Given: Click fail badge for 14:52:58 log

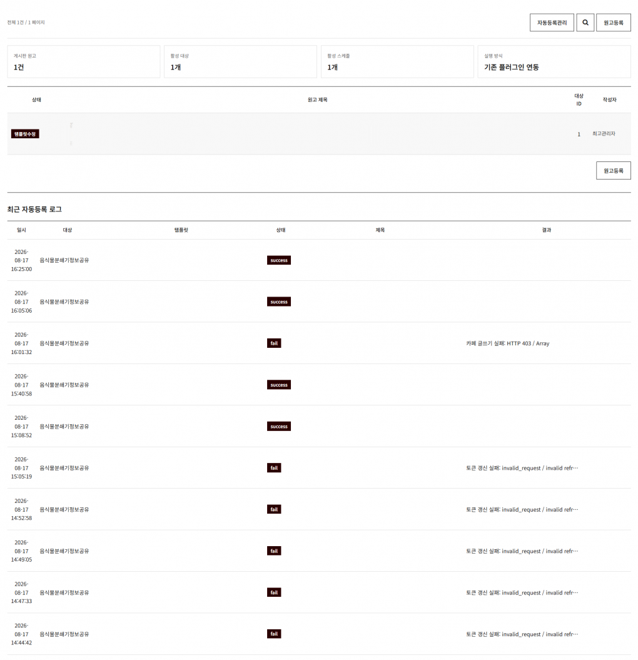Looking at the screenshot, I should click(x=274, y=509).
